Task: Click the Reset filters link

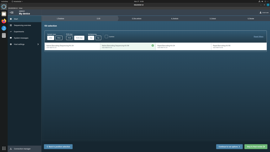Action: (x=258, y=37)
